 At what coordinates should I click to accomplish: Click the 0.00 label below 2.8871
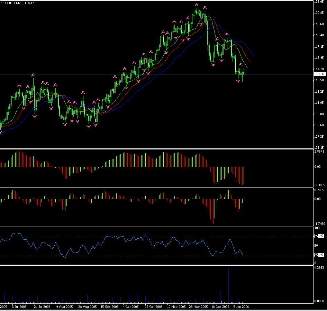[x=317, y=166]
